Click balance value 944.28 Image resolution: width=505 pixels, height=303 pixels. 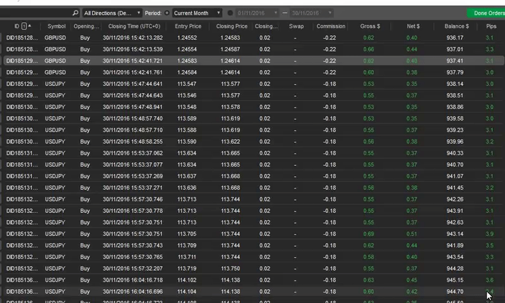click(454, 268)
